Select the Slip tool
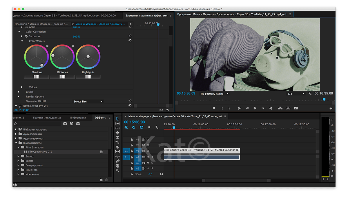This screenshot has height=205, width=348. click(x=117, y=151)
